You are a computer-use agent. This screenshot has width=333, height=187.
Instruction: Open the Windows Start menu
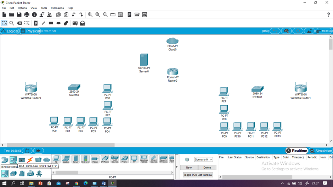(4, 183)
